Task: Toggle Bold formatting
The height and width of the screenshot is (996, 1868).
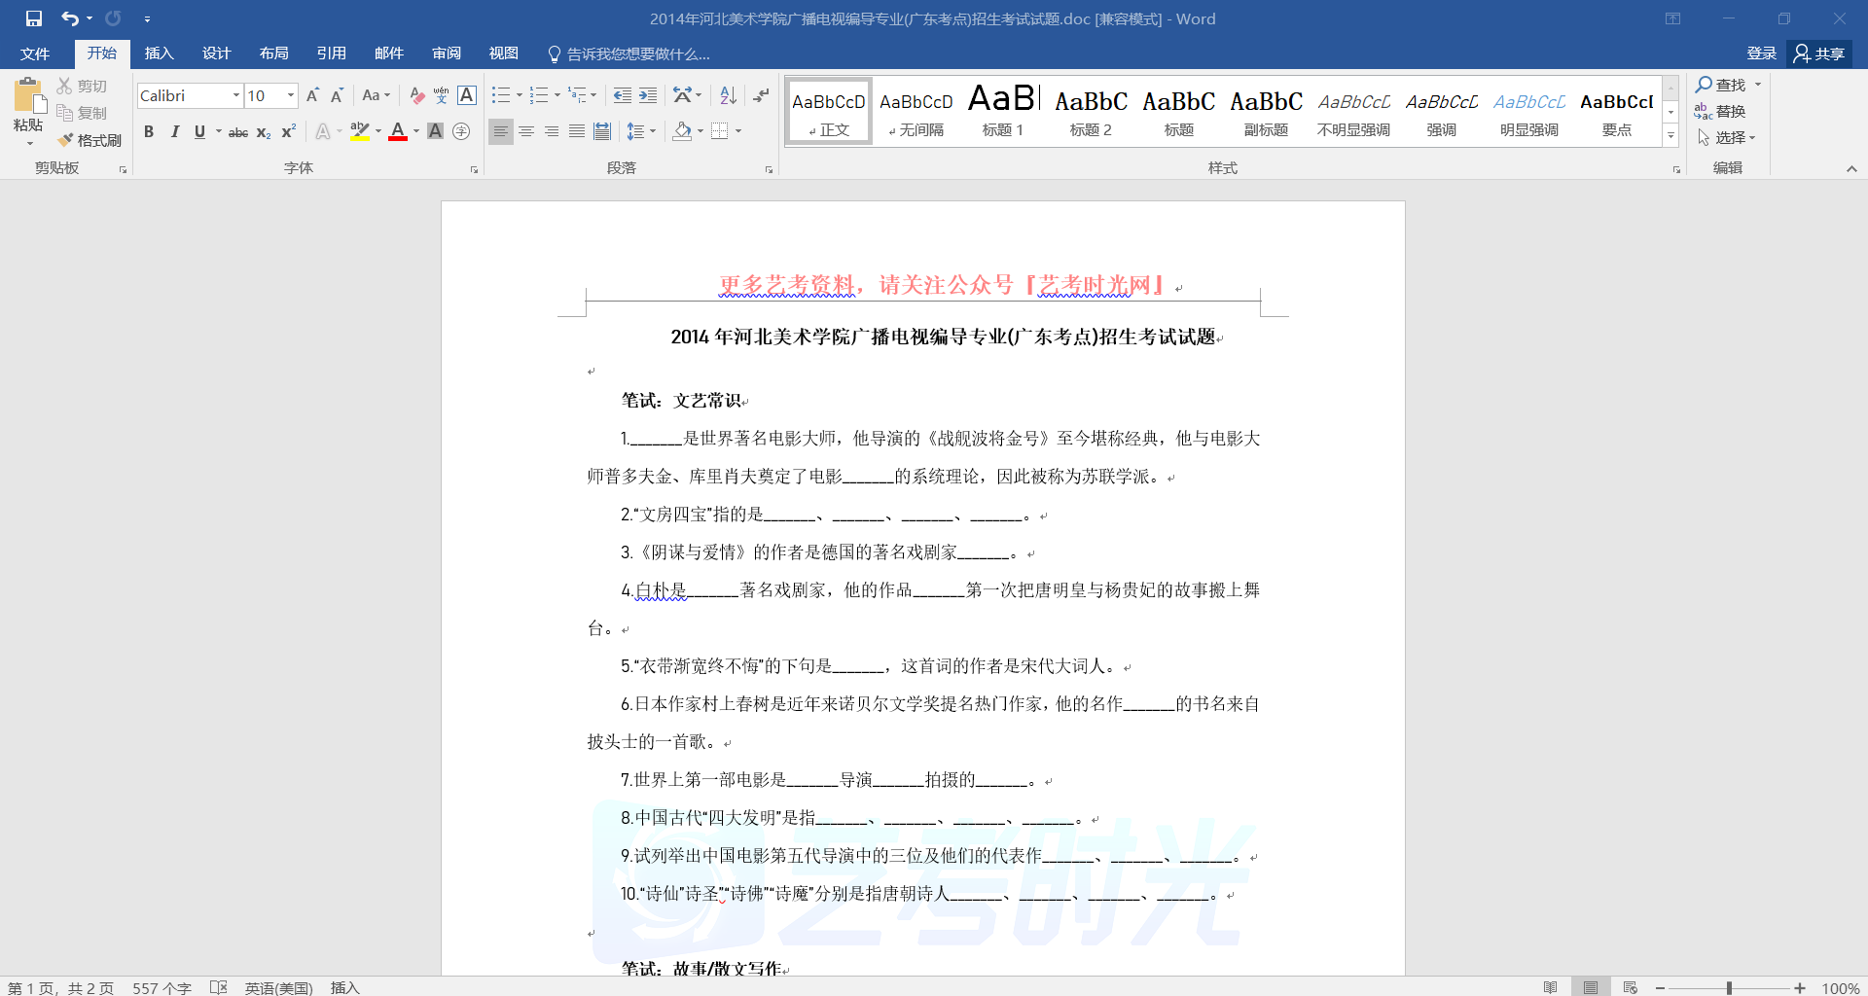Action: pyautogui.click(x=149, y=132)
